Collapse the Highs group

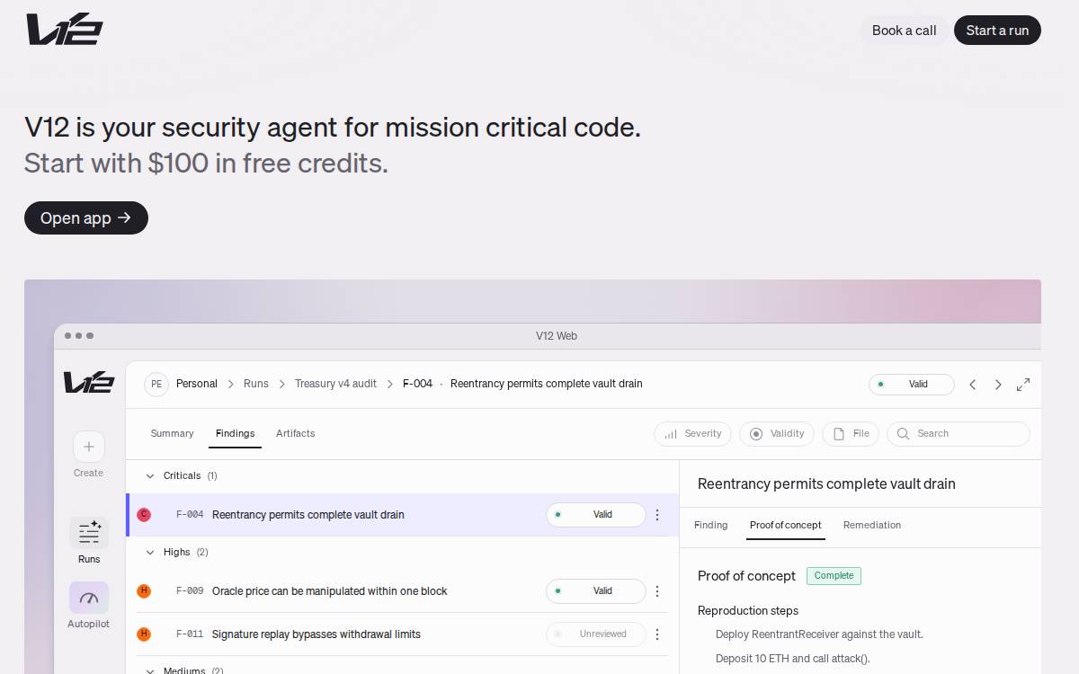(150, 553)
